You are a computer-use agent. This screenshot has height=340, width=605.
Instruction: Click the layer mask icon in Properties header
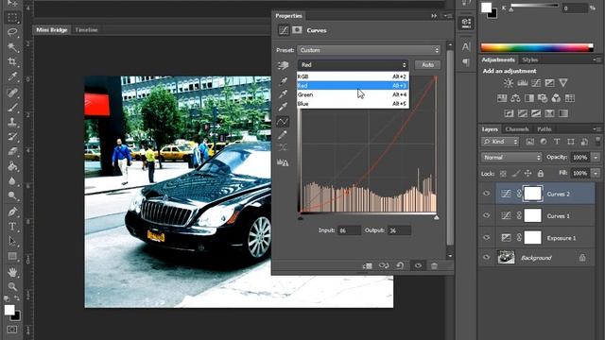[x=297, y=30]
